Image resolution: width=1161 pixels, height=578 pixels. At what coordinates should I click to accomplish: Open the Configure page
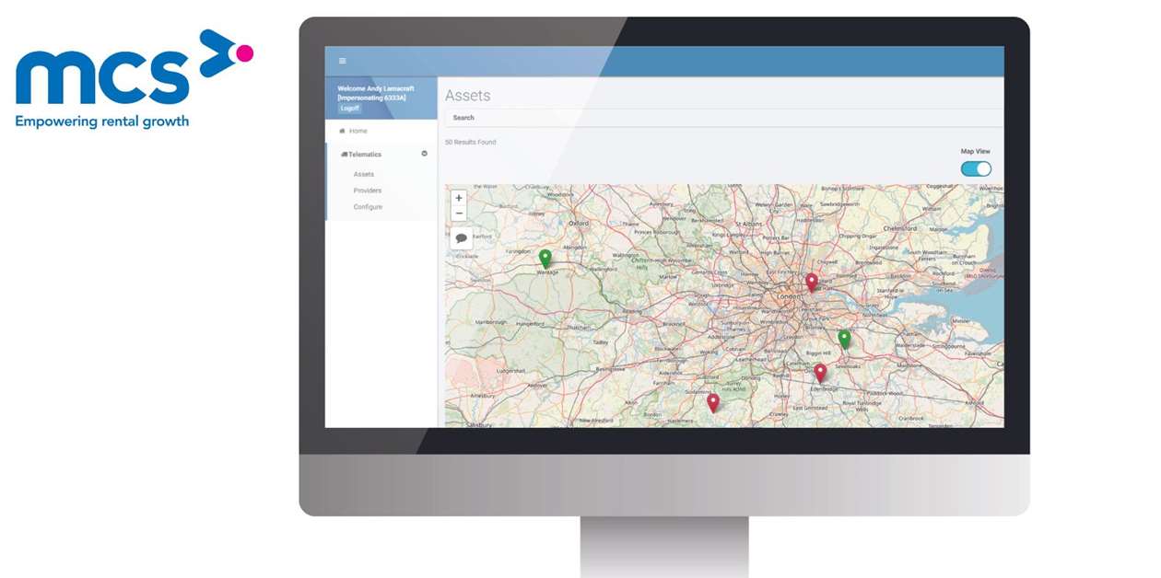[367, 207]
